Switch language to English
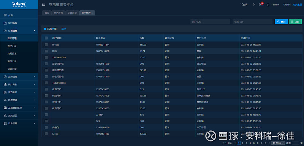The image size is (304, 146). pyautogui.click(x=287, y=5)
